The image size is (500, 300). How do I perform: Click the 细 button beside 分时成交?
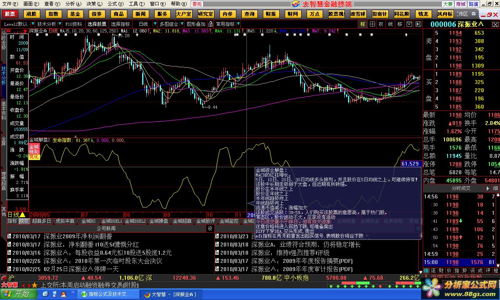(x=496, y=188)
